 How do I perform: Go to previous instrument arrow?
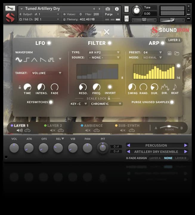click(x=94, y=9)
